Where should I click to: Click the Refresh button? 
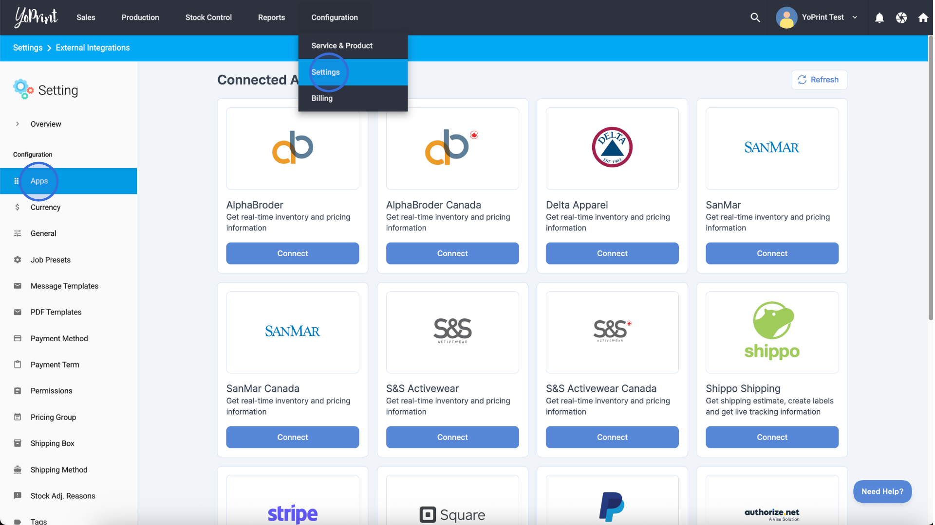819,80
